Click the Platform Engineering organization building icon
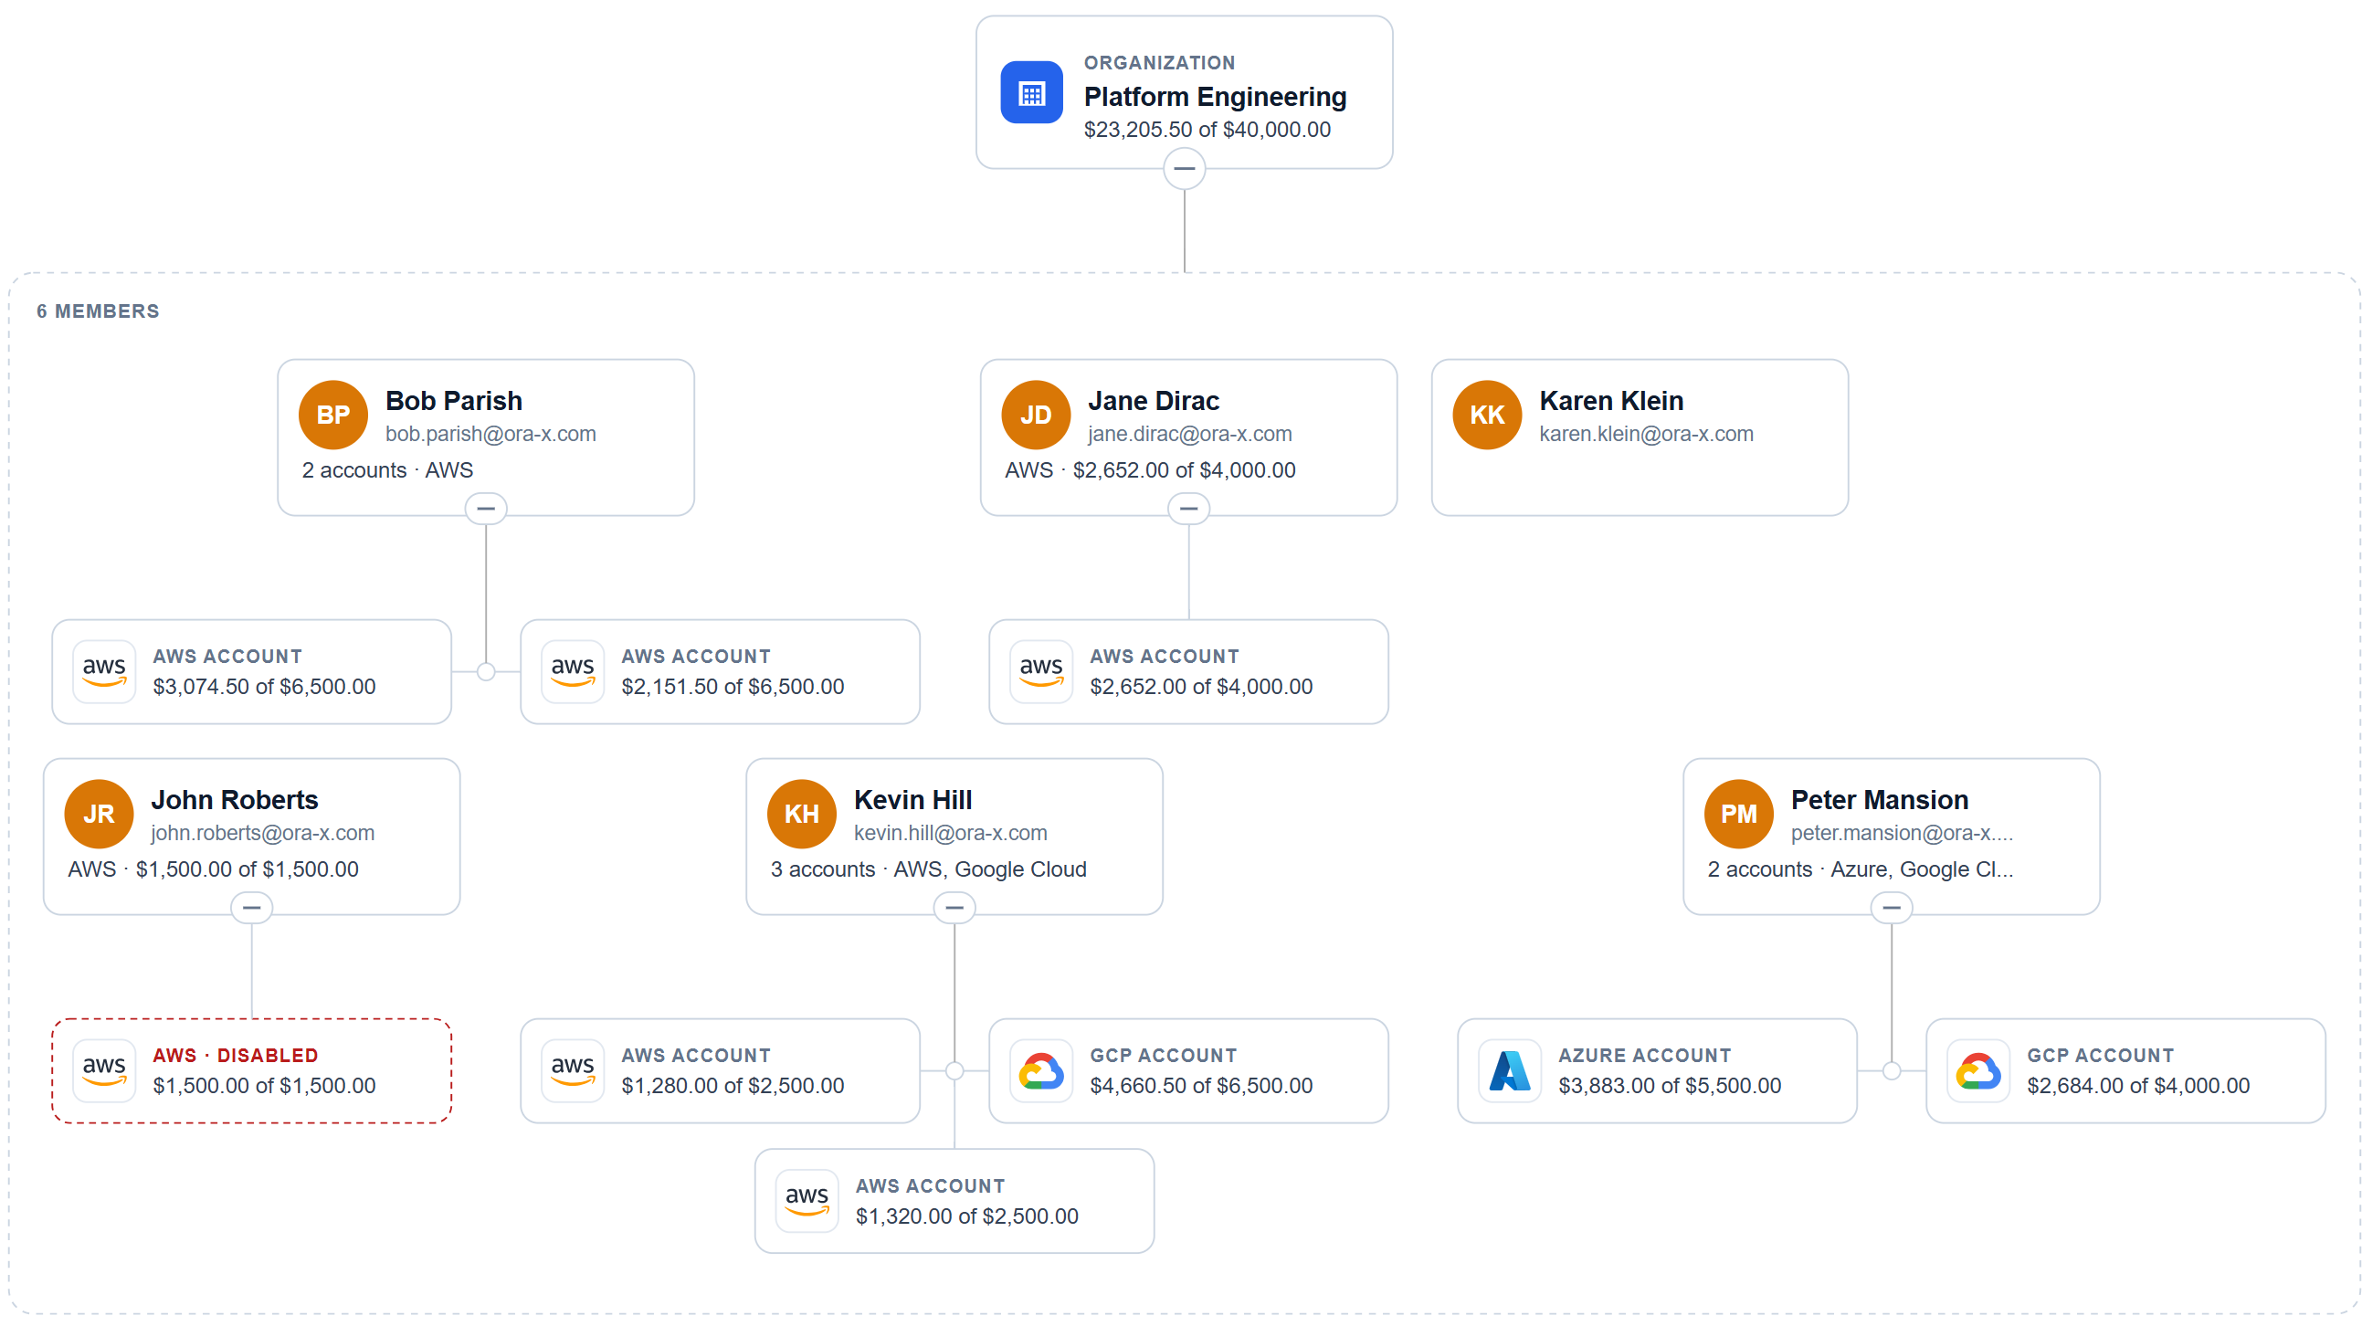2362x1337 pixels. 1030,92
